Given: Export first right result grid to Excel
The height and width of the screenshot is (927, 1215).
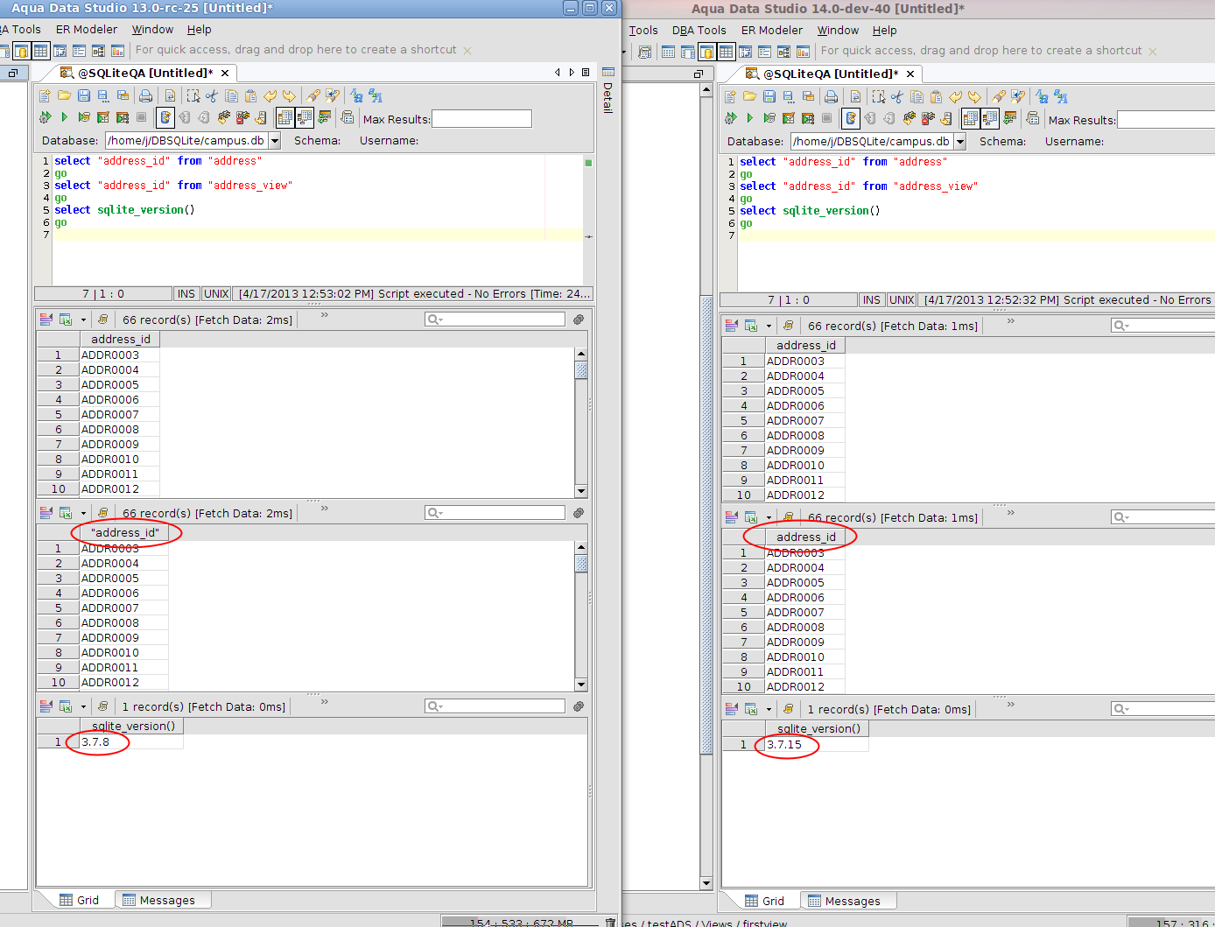Looking at the screenshot, I should pyautogui.click(x=751, y=326).
